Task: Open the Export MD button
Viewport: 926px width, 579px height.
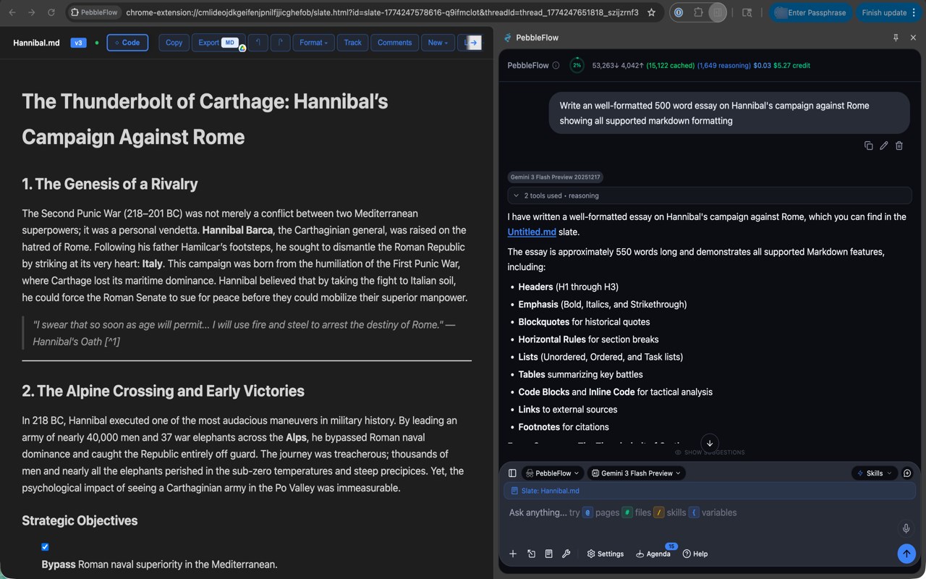Action: click(x=218, y=43)
